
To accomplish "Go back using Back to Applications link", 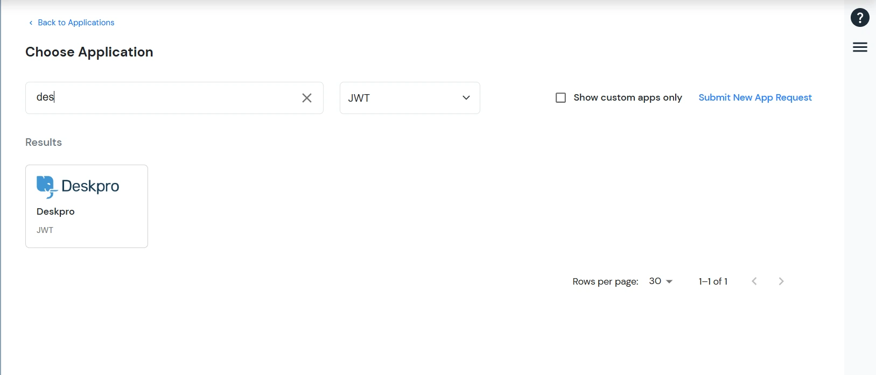I will click(72, 23).
